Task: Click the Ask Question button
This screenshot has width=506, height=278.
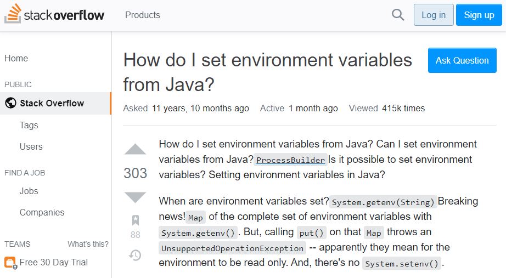Action: point(462,60)
